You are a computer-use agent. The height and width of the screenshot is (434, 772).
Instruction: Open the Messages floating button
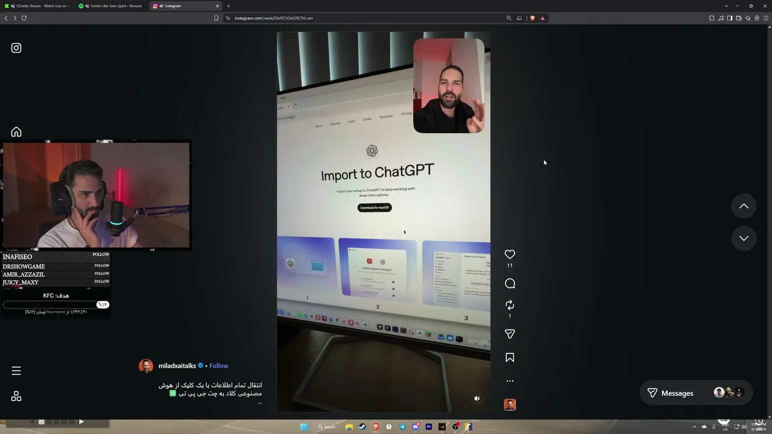coord(696,393)
